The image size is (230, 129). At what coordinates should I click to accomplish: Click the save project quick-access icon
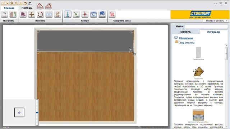point(7,3)
